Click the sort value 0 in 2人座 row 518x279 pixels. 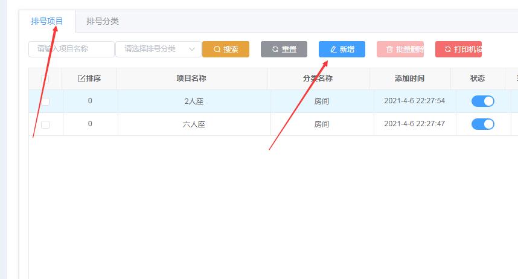tap(90, 101)
